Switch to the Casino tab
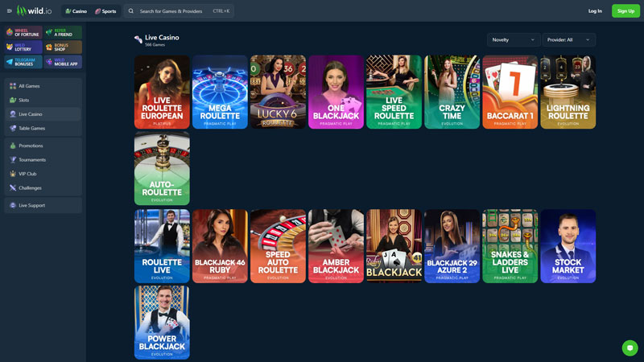Viewport: 644px width, 362px height. [x=76, y=11]
